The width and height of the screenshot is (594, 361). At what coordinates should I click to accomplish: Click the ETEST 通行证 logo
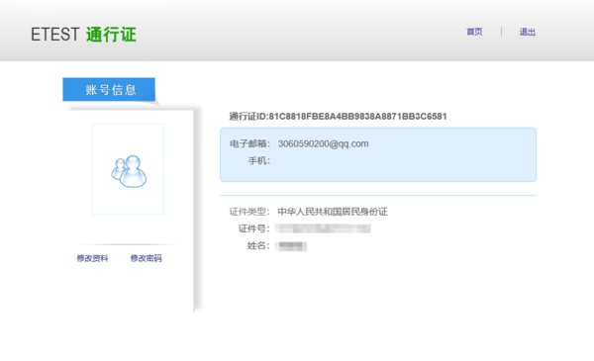click(x=83, y=35)
